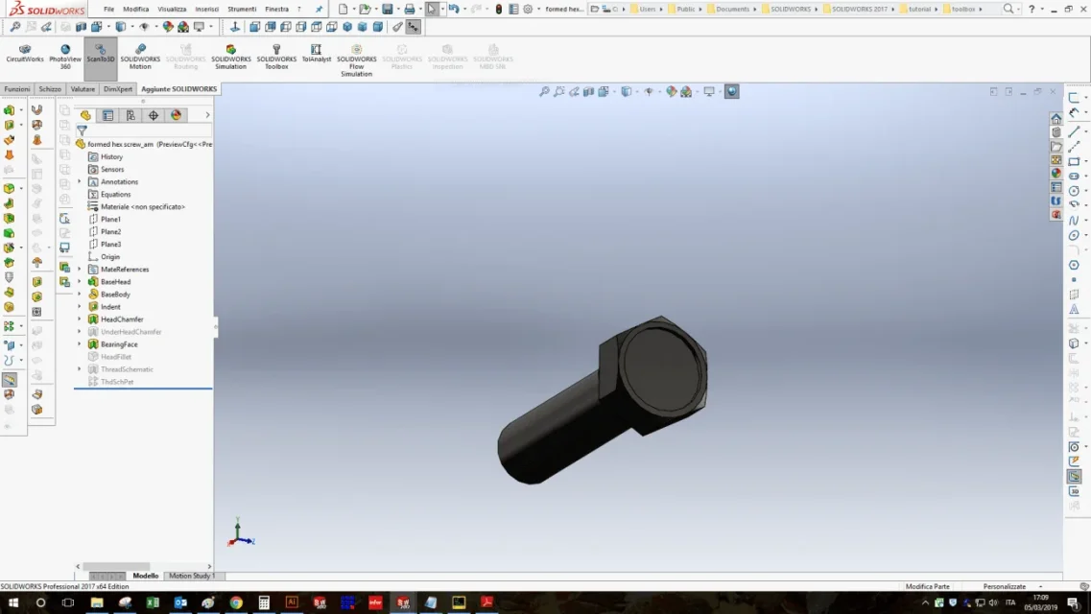
Task: Expand the MateReferences tree node
Action: click(80, 269)
